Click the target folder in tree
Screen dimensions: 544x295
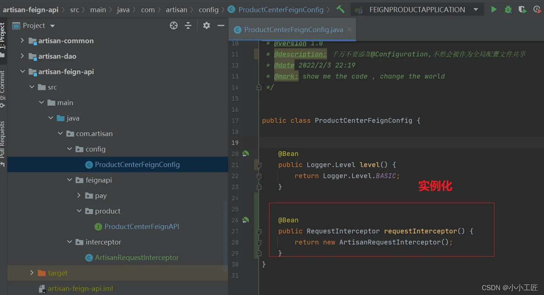tap(58, 273)
